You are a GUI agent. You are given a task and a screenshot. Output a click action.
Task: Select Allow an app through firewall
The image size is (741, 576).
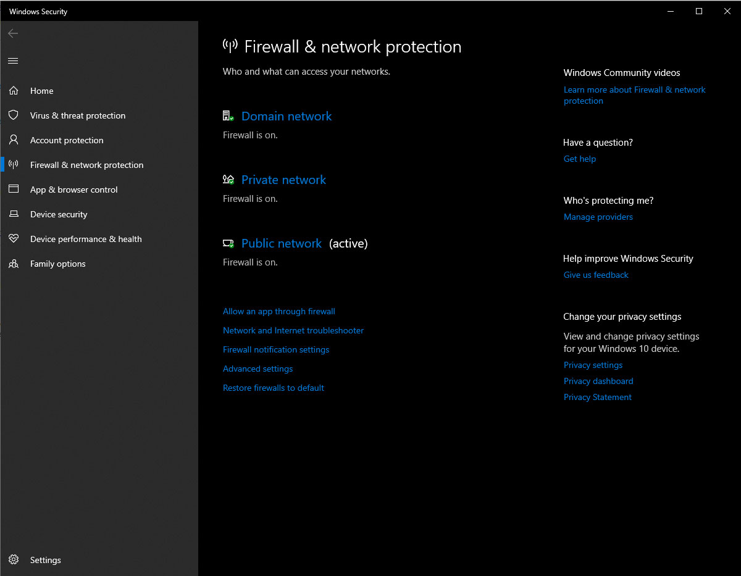click(278, 312)
